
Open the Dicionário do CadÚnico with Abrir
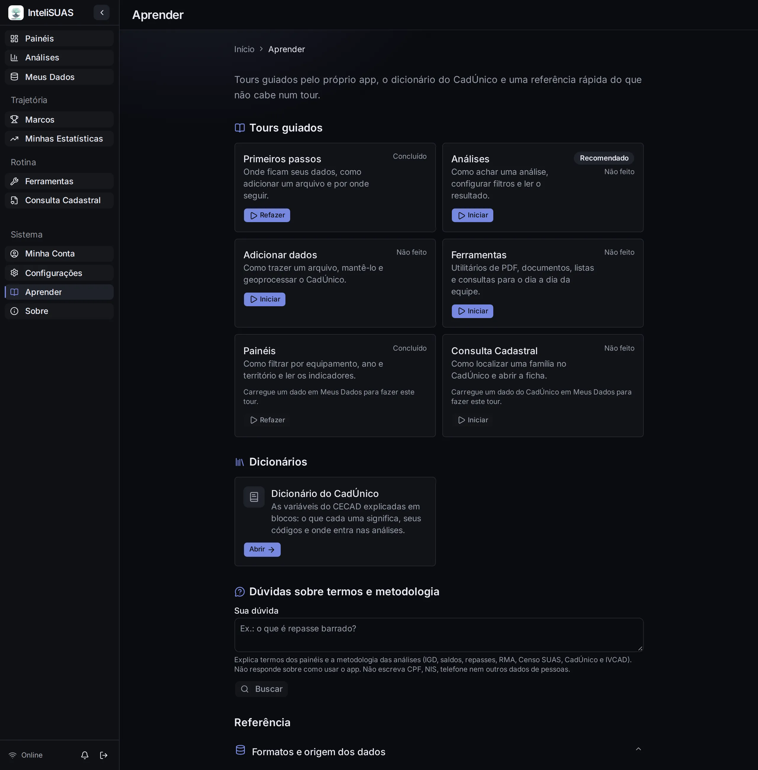pos(262,549)
